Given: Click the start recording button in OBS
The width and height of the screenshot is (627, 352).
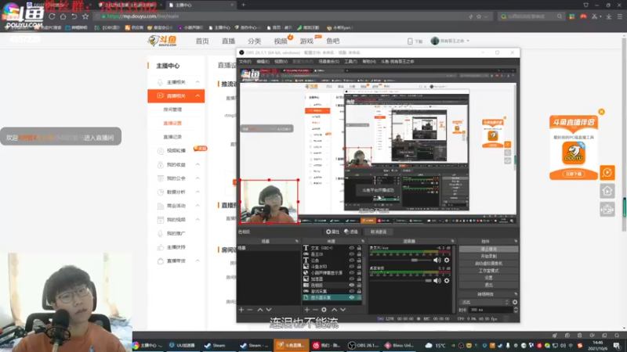Looking at the screenshot, I should (x=488, y=257).
